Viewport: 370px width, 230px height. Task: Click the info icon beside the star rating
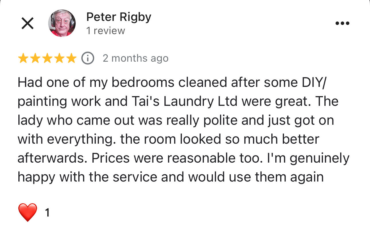[88, 58]
